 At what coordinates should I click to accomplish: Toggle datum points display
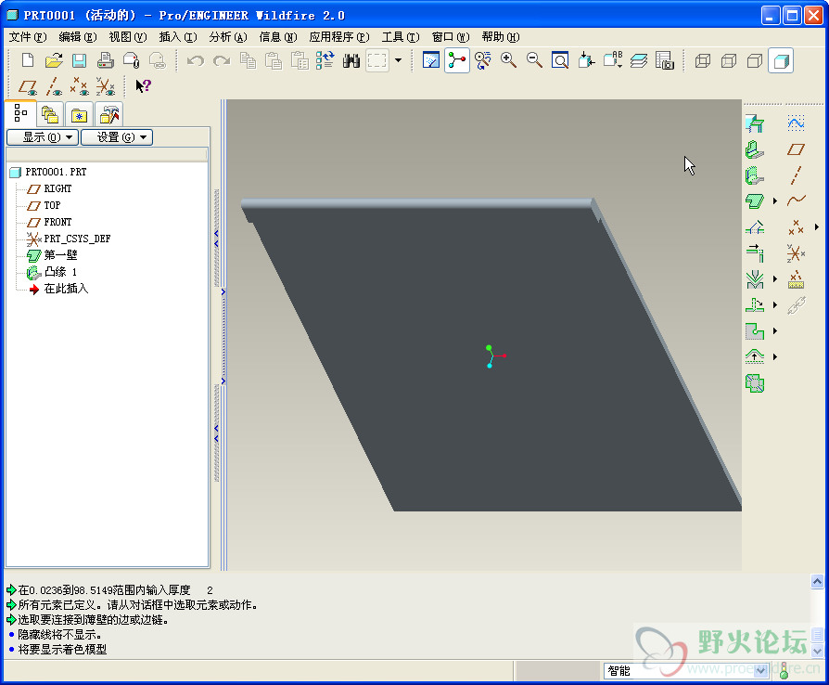[80, 86]
